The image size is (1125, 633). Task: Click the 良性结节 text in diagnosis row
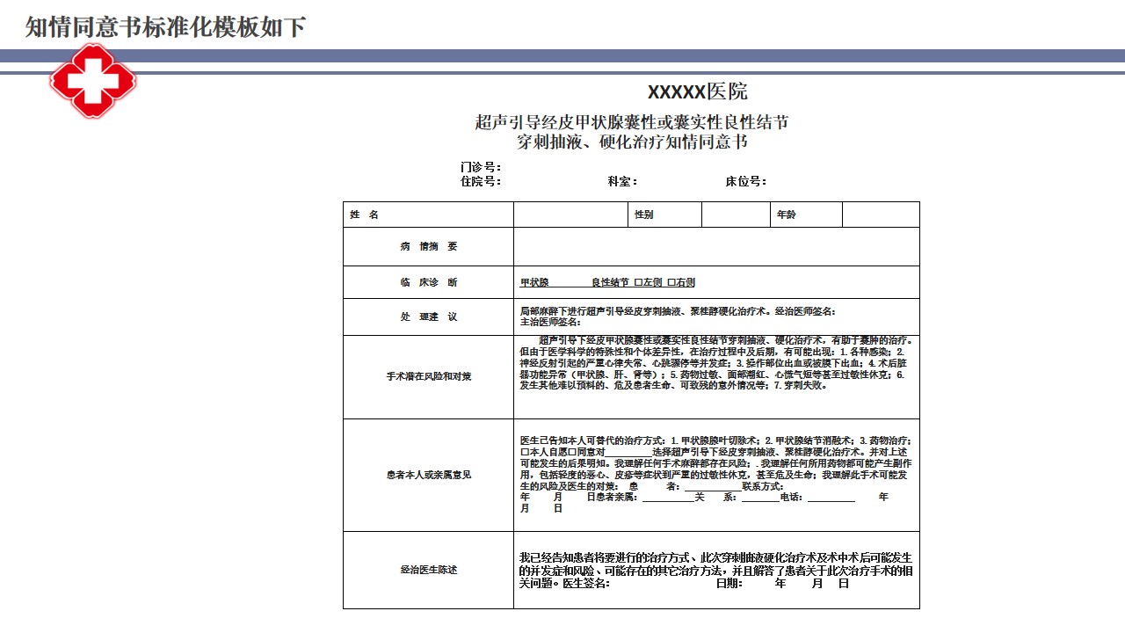coord(610,283)
